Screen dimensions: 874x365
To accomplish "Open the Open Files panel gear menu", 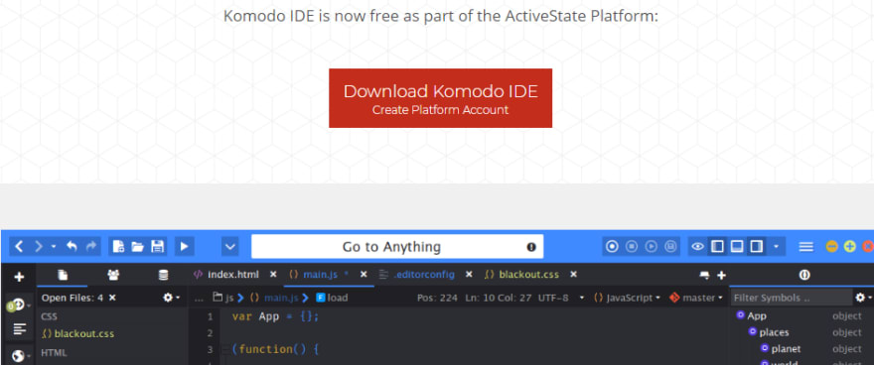I will click(x=171, y=298).
